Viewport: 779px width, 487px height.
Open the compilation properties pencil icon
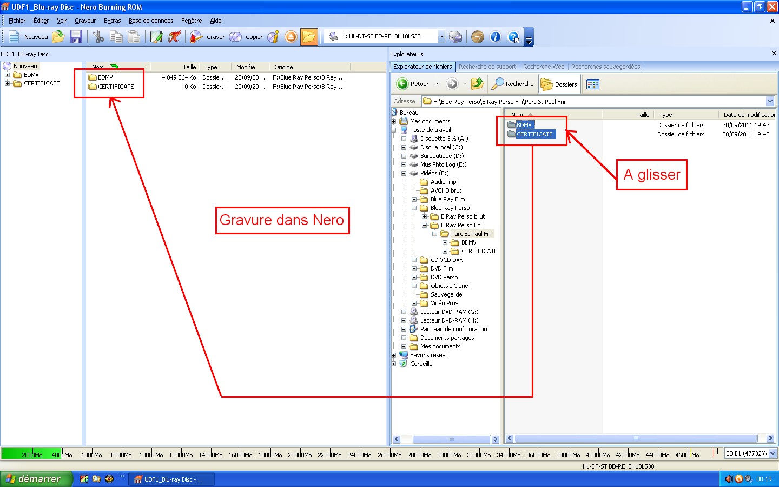pos(156,37)
